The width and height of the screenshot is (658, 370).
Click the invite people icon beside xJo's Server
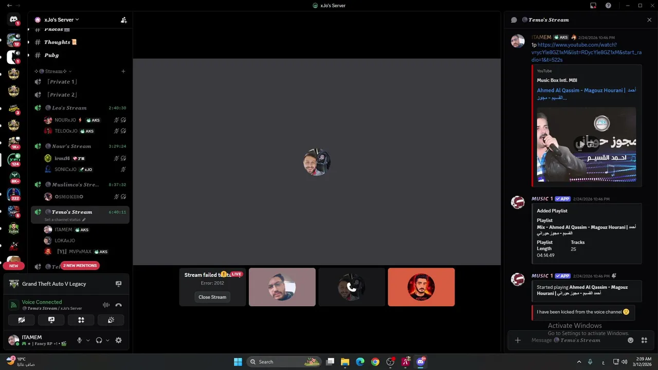tap(124, 20)
